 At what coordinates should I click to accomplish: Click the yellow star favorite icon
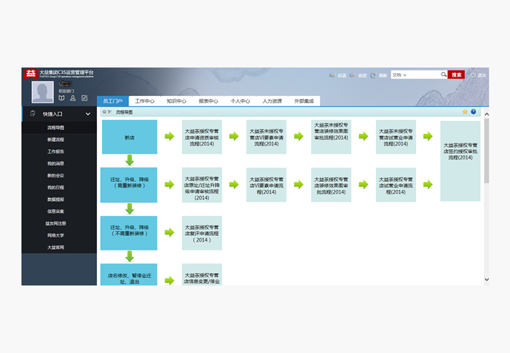click(465, 112)
